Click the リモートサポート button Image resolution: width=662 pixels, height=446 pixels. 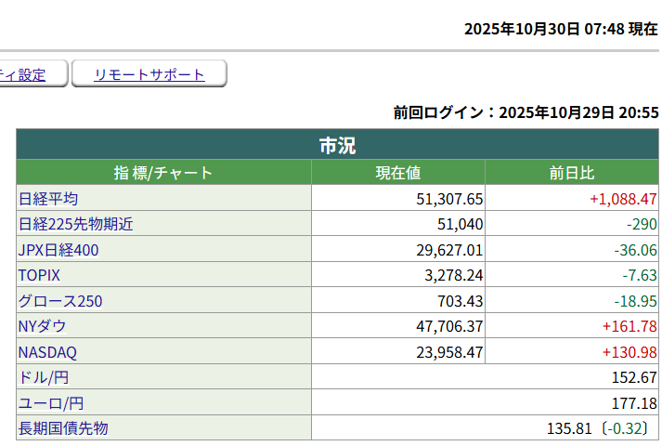149,75
